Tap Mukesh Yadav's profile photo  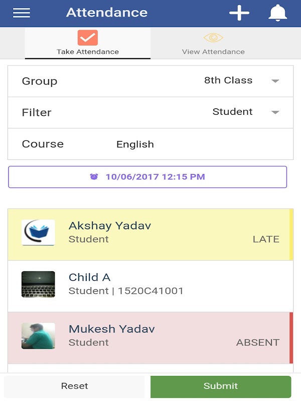pyautogui.click(x=38, y=336)
